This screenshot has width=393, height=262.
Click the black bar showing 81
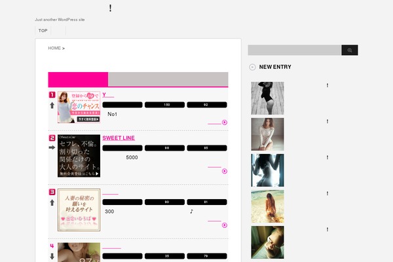click(207, 202)
